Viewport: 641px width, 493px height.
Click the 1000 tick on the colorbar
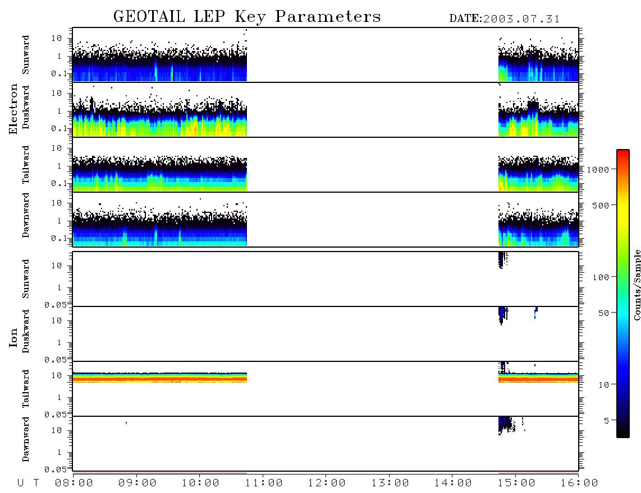(598, 169)
